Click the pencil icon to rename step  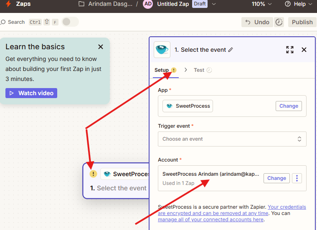[231, 50]
